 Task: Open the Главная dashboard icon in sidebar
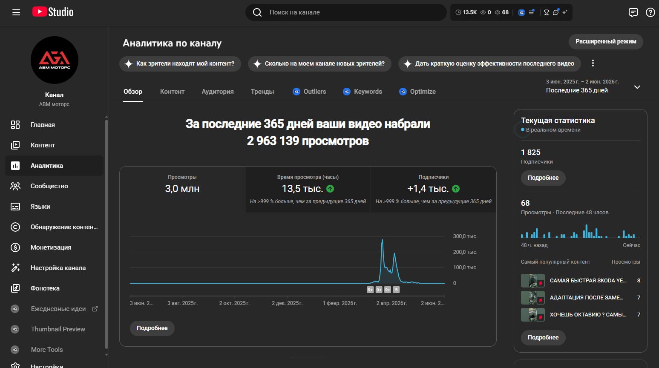click(x=15, y=125)
